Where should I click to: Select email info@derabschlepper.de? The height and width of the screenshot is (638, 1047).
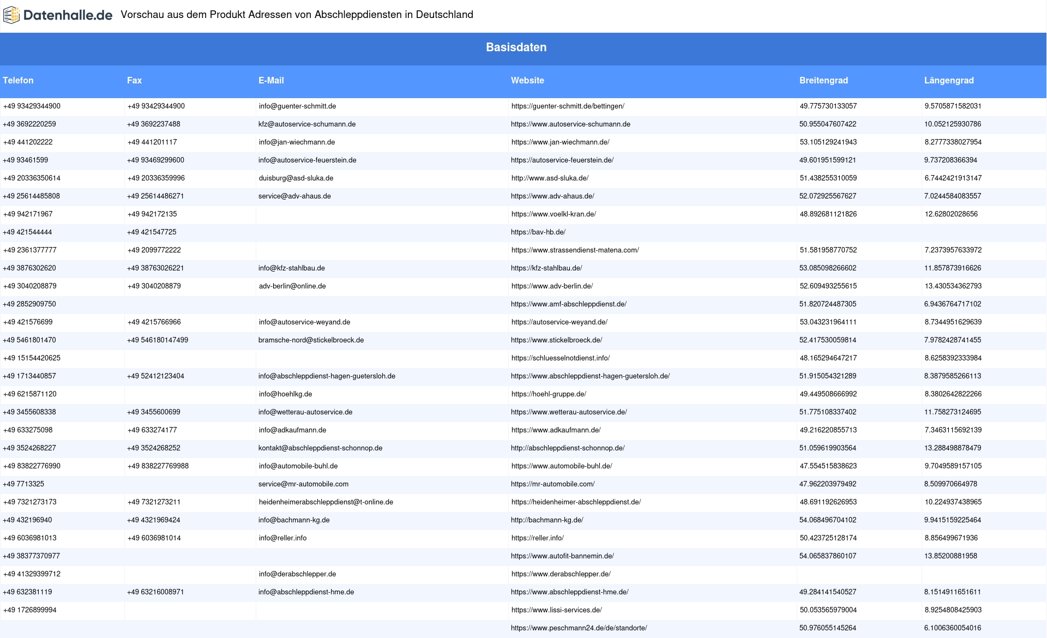point(297,574)
